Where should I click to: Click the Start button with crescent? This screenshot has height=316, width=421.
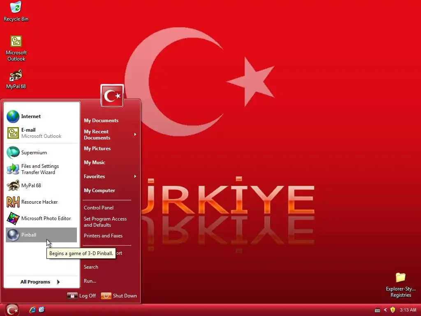tap(12, 310)
